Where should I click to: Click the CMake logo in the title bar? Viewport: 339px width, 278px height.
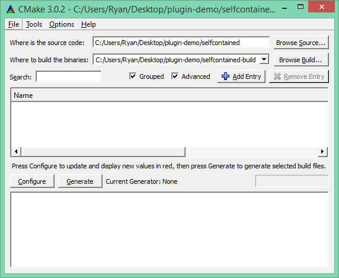click(11, 9)
